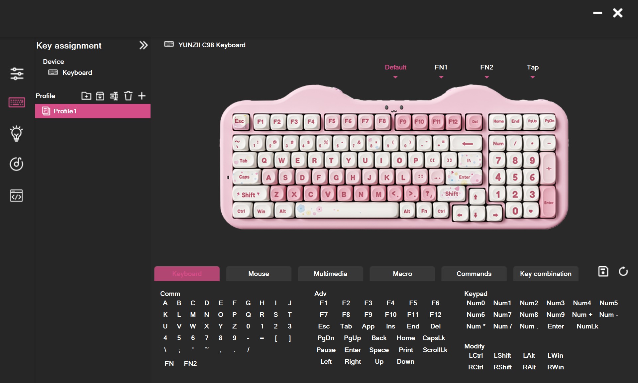Screen dimensions: 638x383
Task: Select the keyboard key assignment sidebar icon
Action: 17,102
